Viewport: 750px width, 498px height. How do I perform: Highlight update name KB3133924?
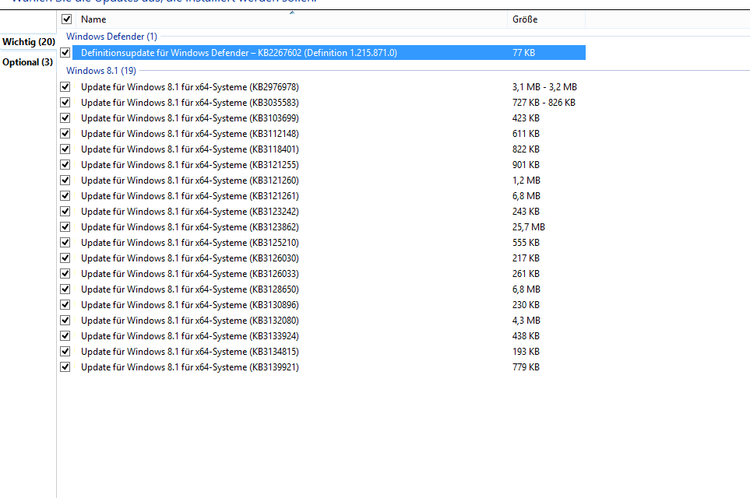[x=190, y=335]
